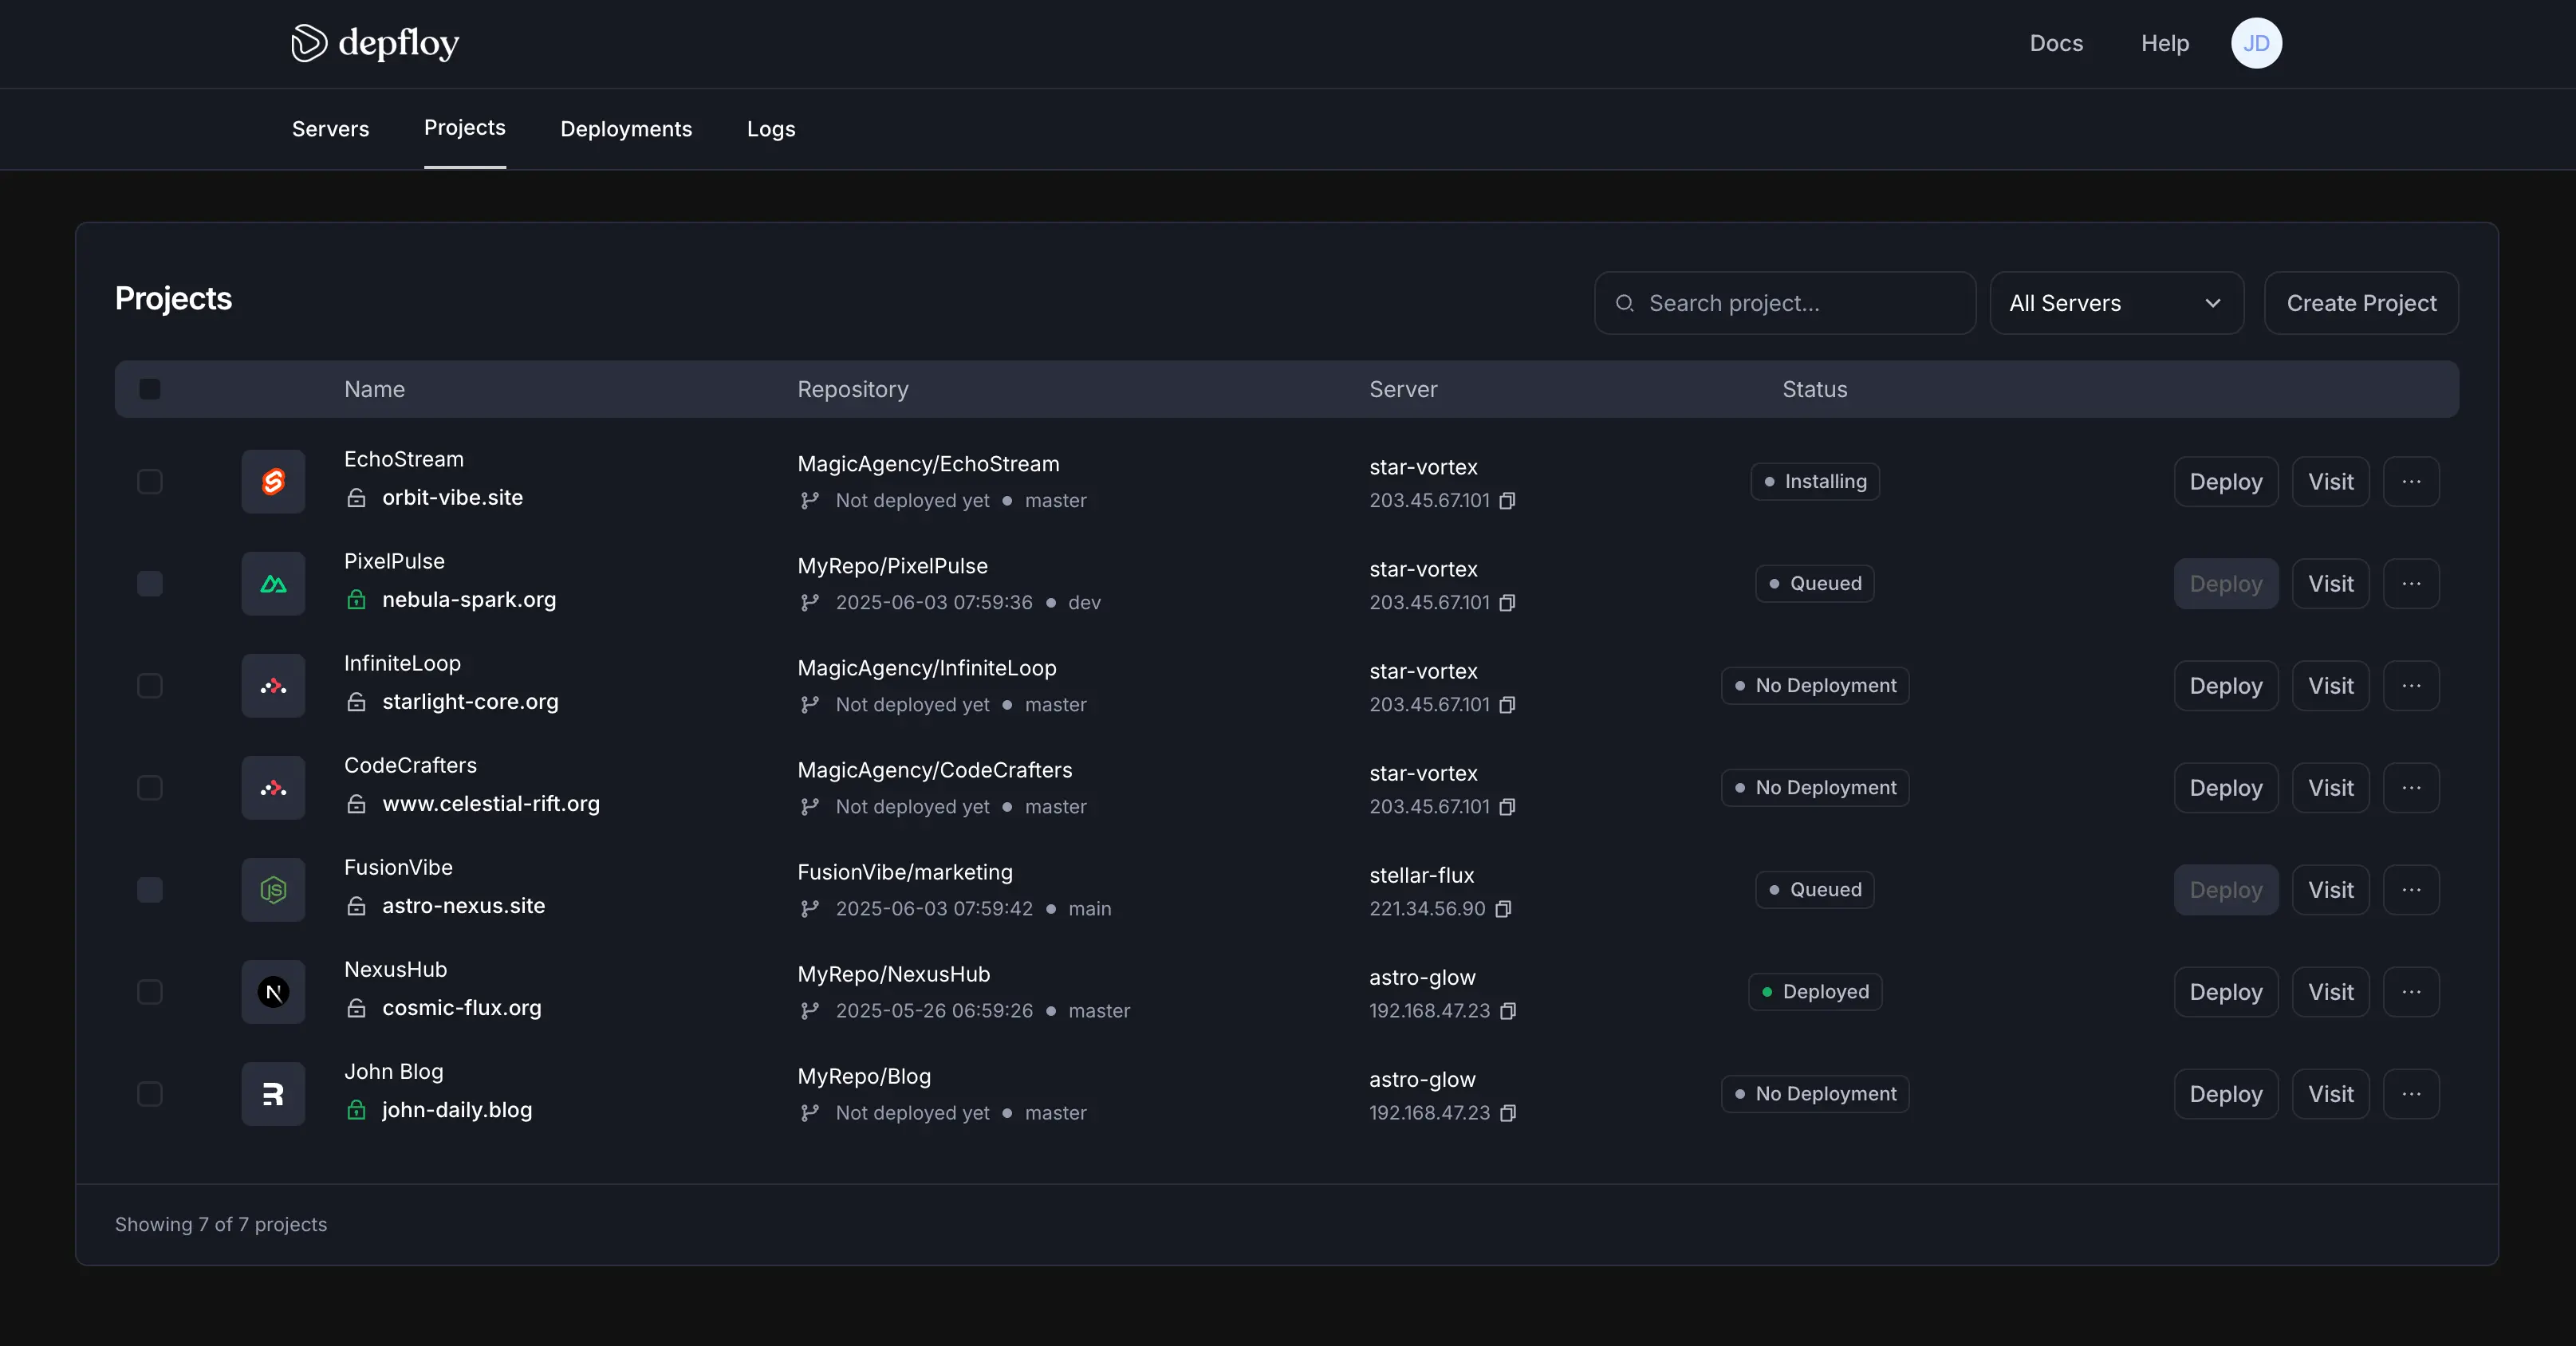Visit the John Blog site
The height and width of the screenshot is (1346, 2576).
pos(2330,1094)
